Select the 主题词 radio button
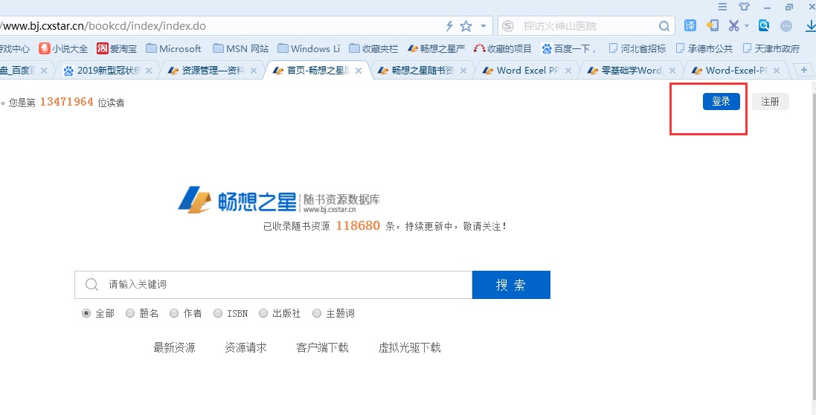 point(317,313)
